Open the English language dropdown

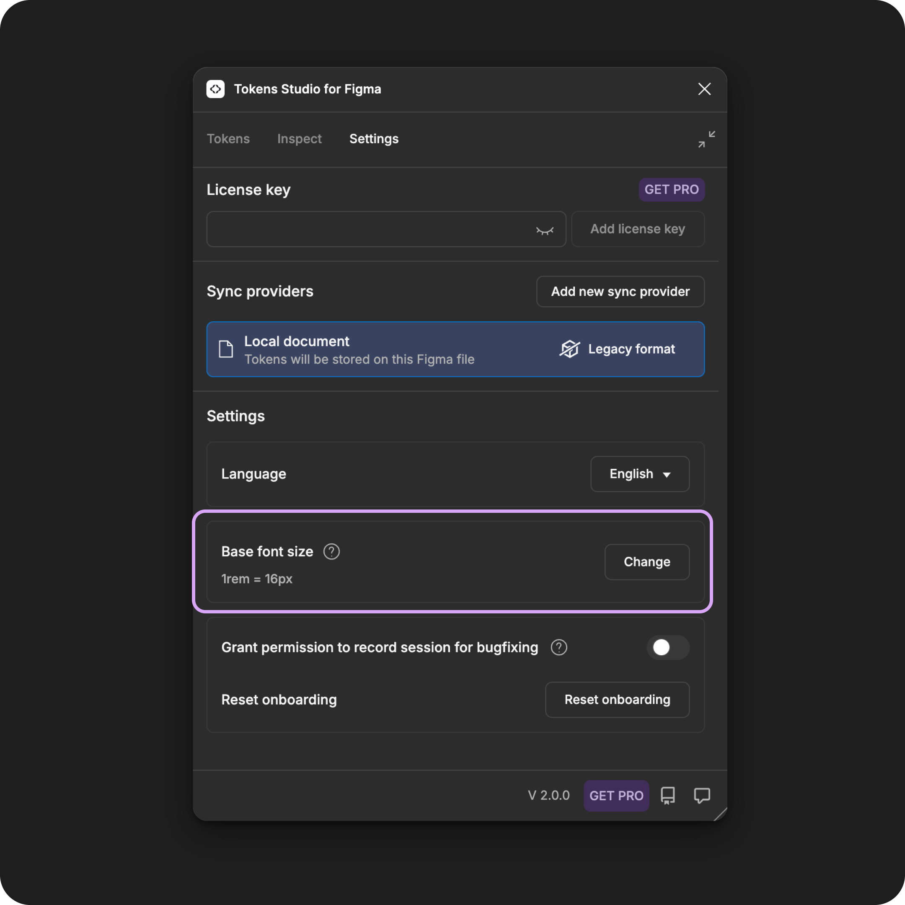pos(640,474)
